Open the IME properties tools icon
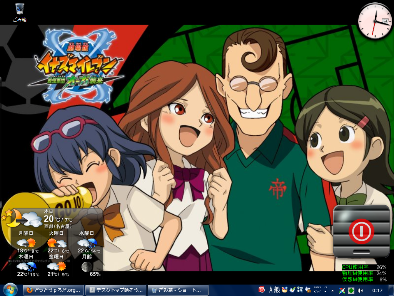This screenshot has height=296, width=394. coord(300,290)
